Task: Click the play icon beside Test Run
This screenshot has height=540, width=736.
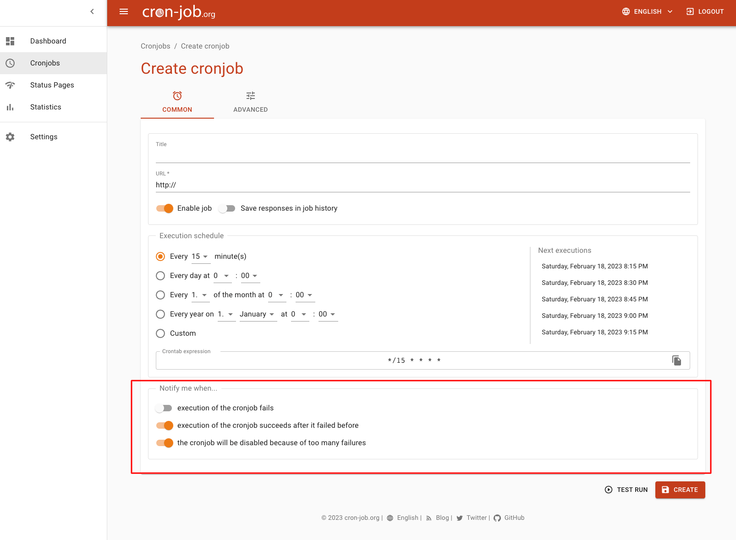Action: click(x=609, y=490)
